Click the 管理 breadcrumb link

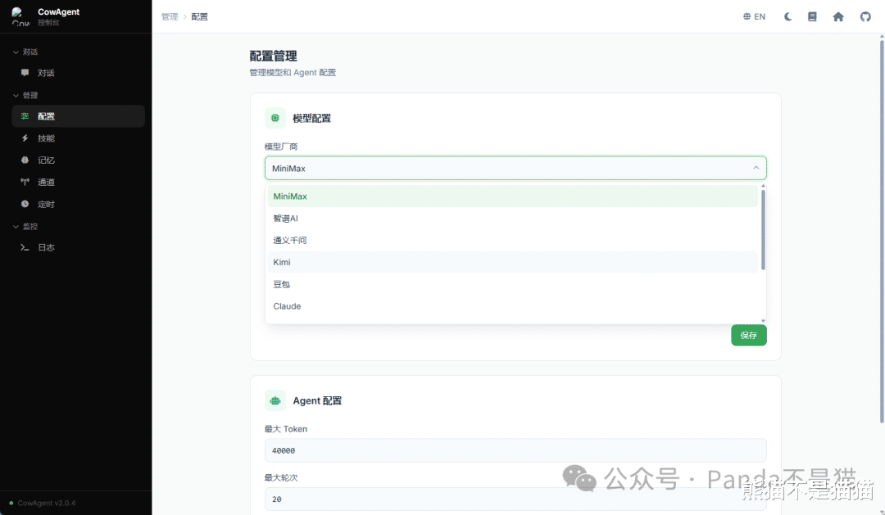point(170,16)
